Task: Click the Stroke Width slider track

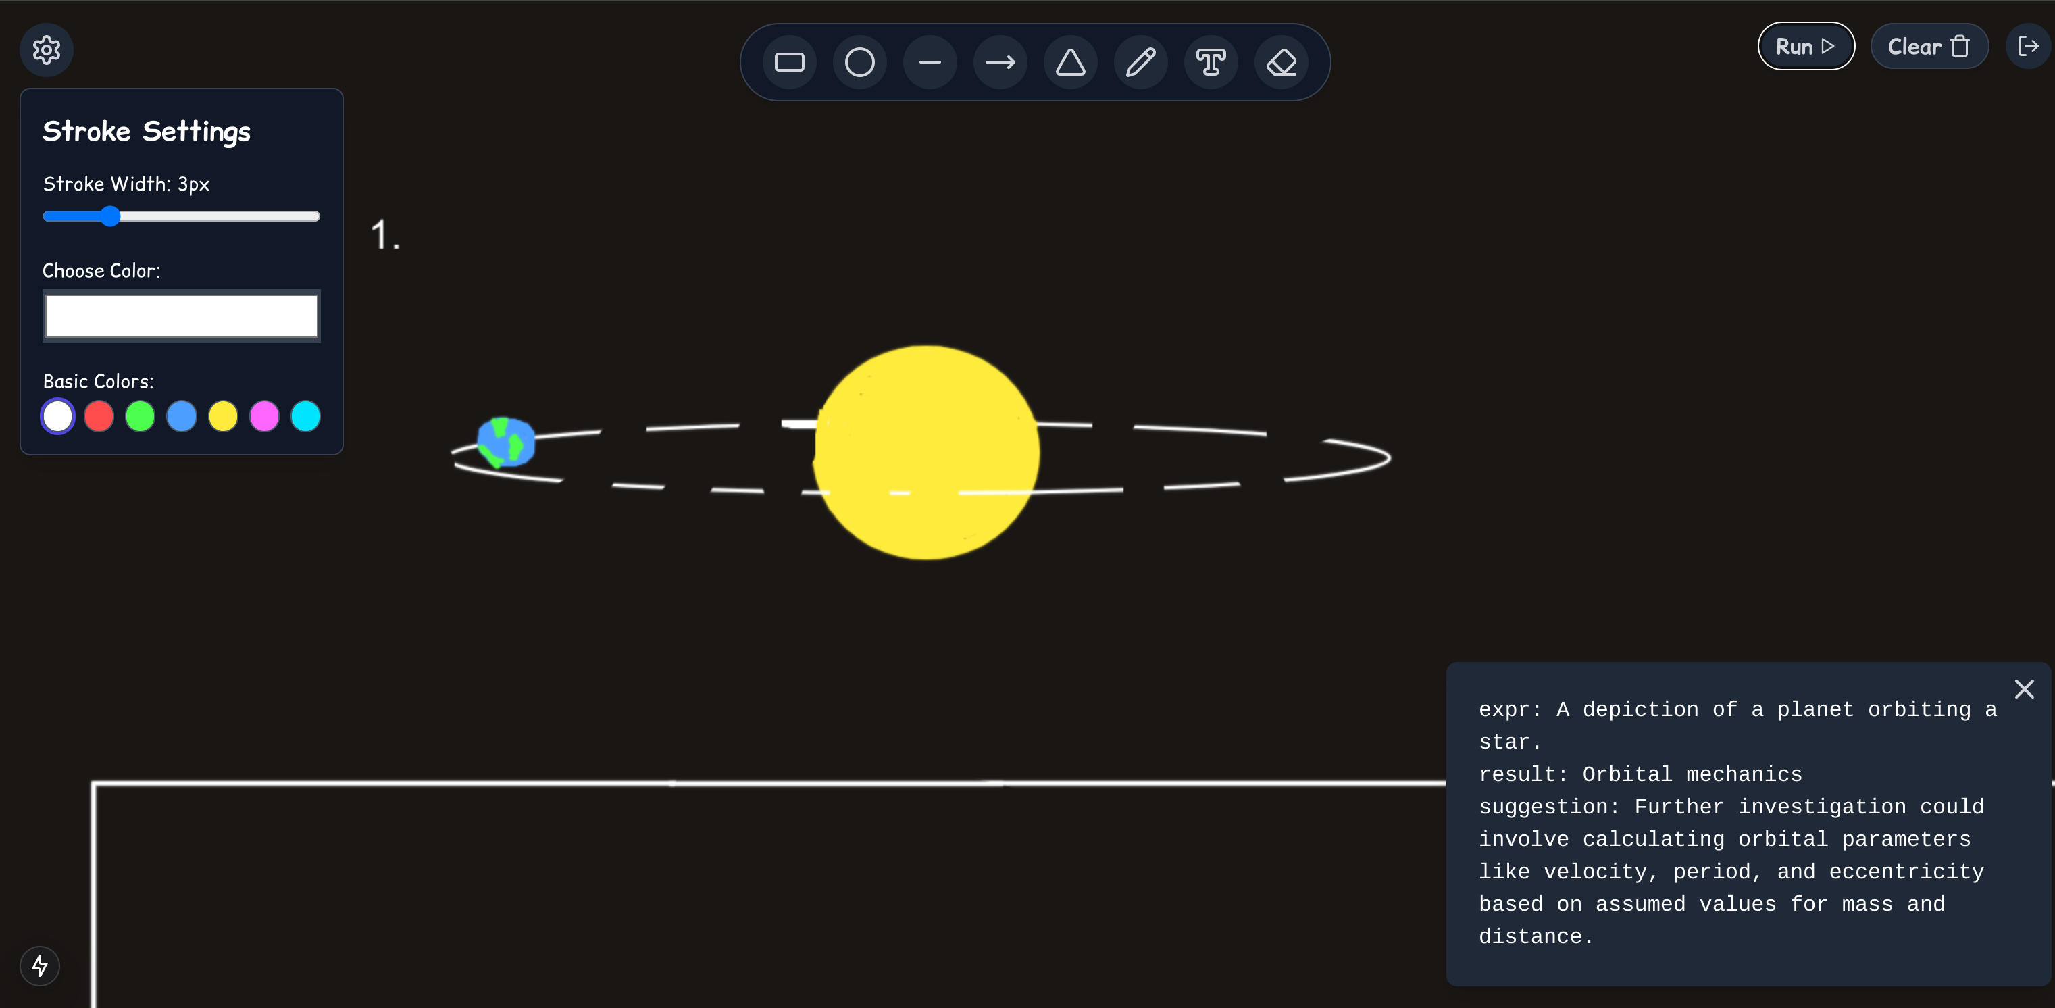Action: 181,216
